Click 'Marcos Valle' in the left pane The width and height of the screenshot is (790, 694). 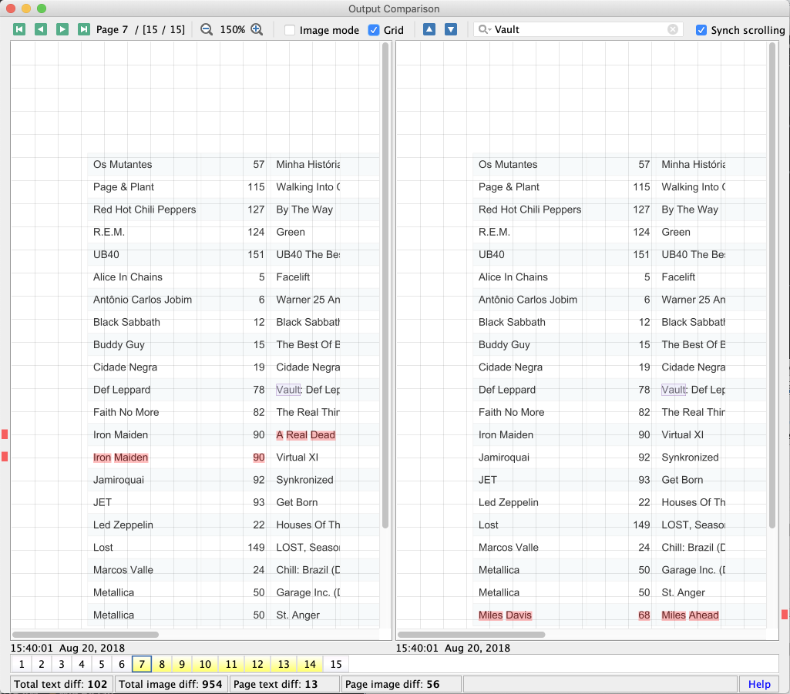coord(123,570)
